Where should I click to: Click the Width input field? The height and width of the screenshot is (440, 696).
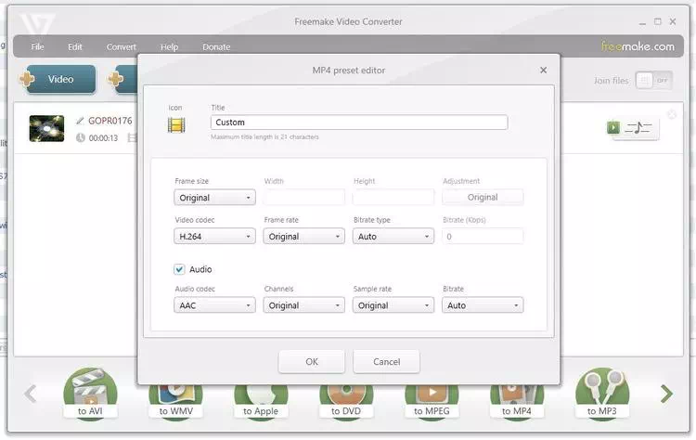pos(304,197)
